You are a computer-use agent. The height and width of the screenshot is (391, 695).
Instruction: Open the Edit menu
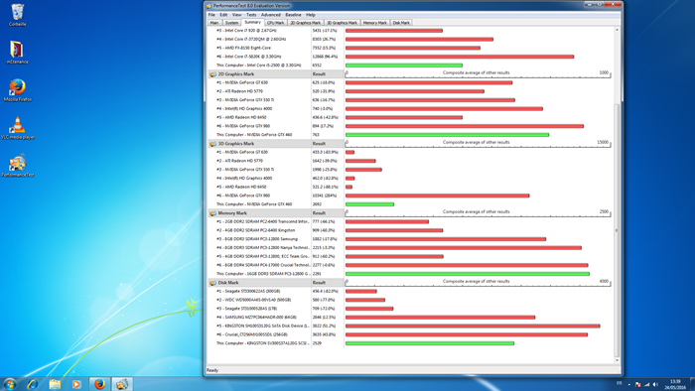(x=223, y=15)
